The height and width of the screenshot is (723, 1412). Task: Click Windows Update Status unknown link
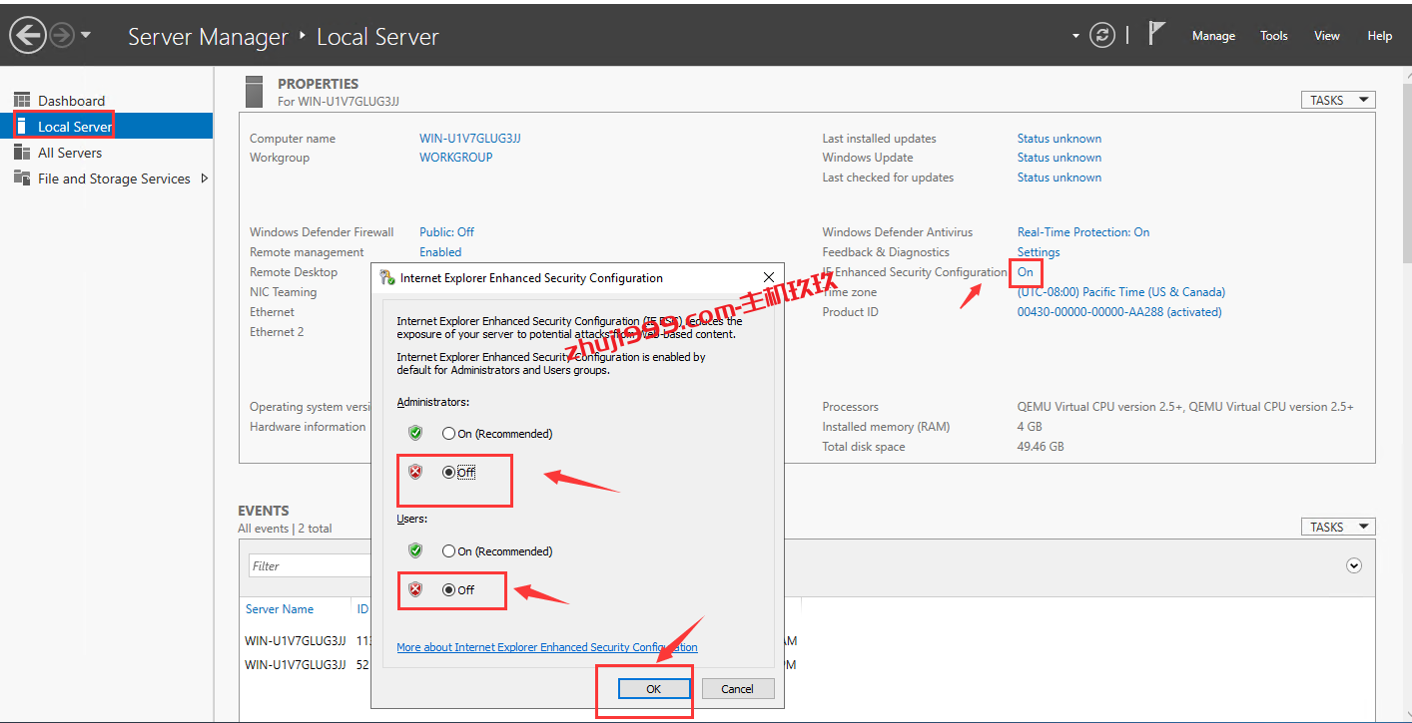pos(1059,158)
